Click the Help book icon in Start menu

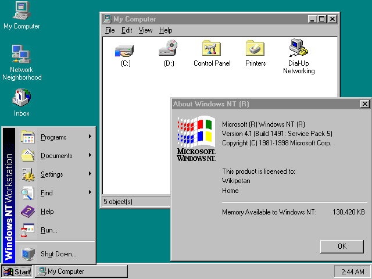tap(28, 212)
